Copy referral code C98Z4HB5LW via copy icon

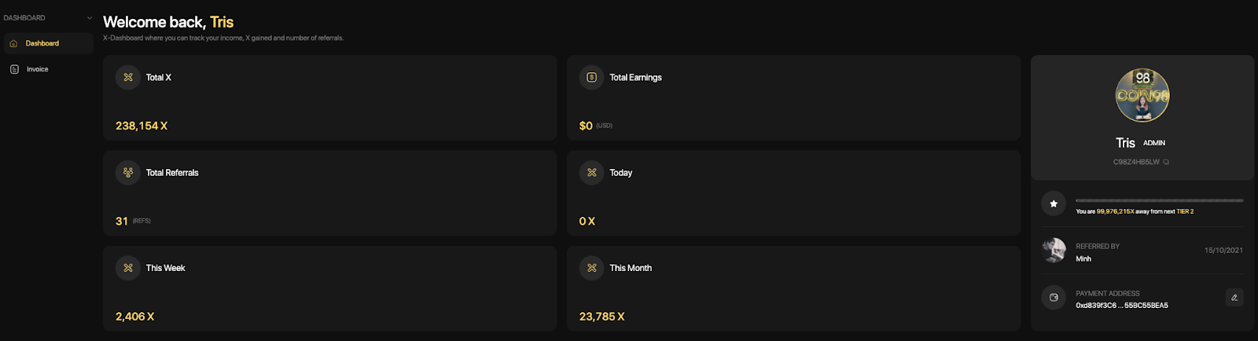pyautogui.click(x=1166, y=162)
